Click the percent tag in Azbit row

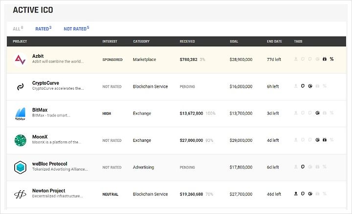331,59
